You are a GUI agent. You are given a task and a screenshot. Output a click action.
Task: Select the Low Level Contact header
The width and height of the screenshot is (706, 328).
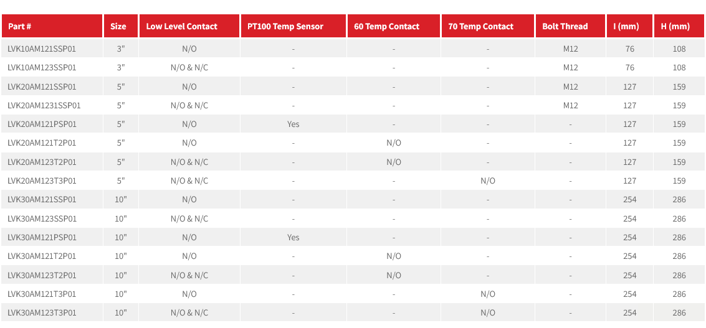point(182,26)
